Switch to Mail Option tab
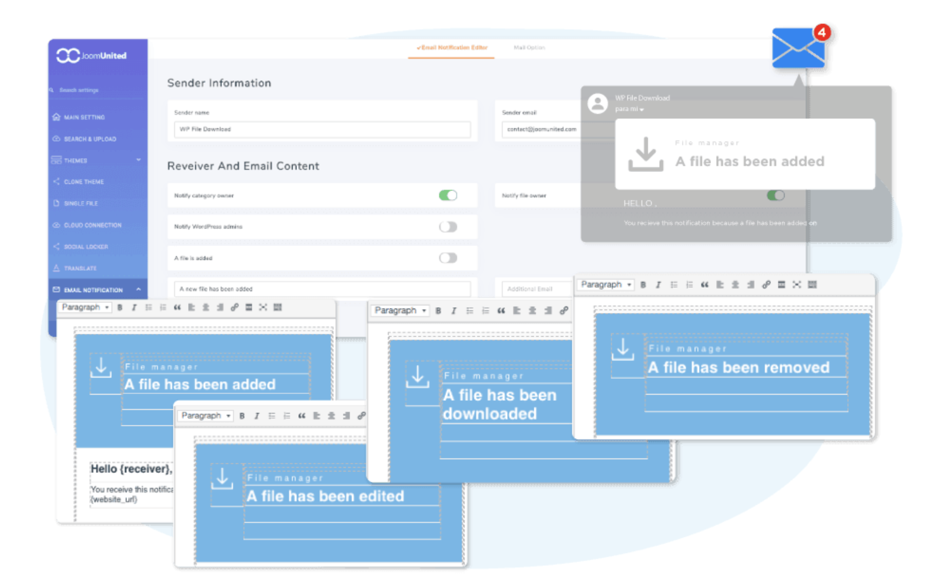This screenshot has height=583, width=951. tap(529, 47)
